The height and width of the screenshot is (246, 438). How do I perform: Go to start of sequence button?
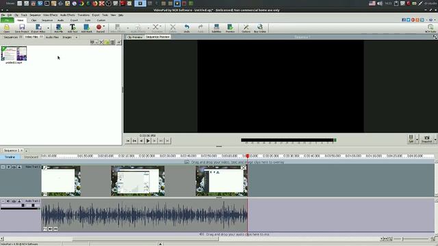128,141
